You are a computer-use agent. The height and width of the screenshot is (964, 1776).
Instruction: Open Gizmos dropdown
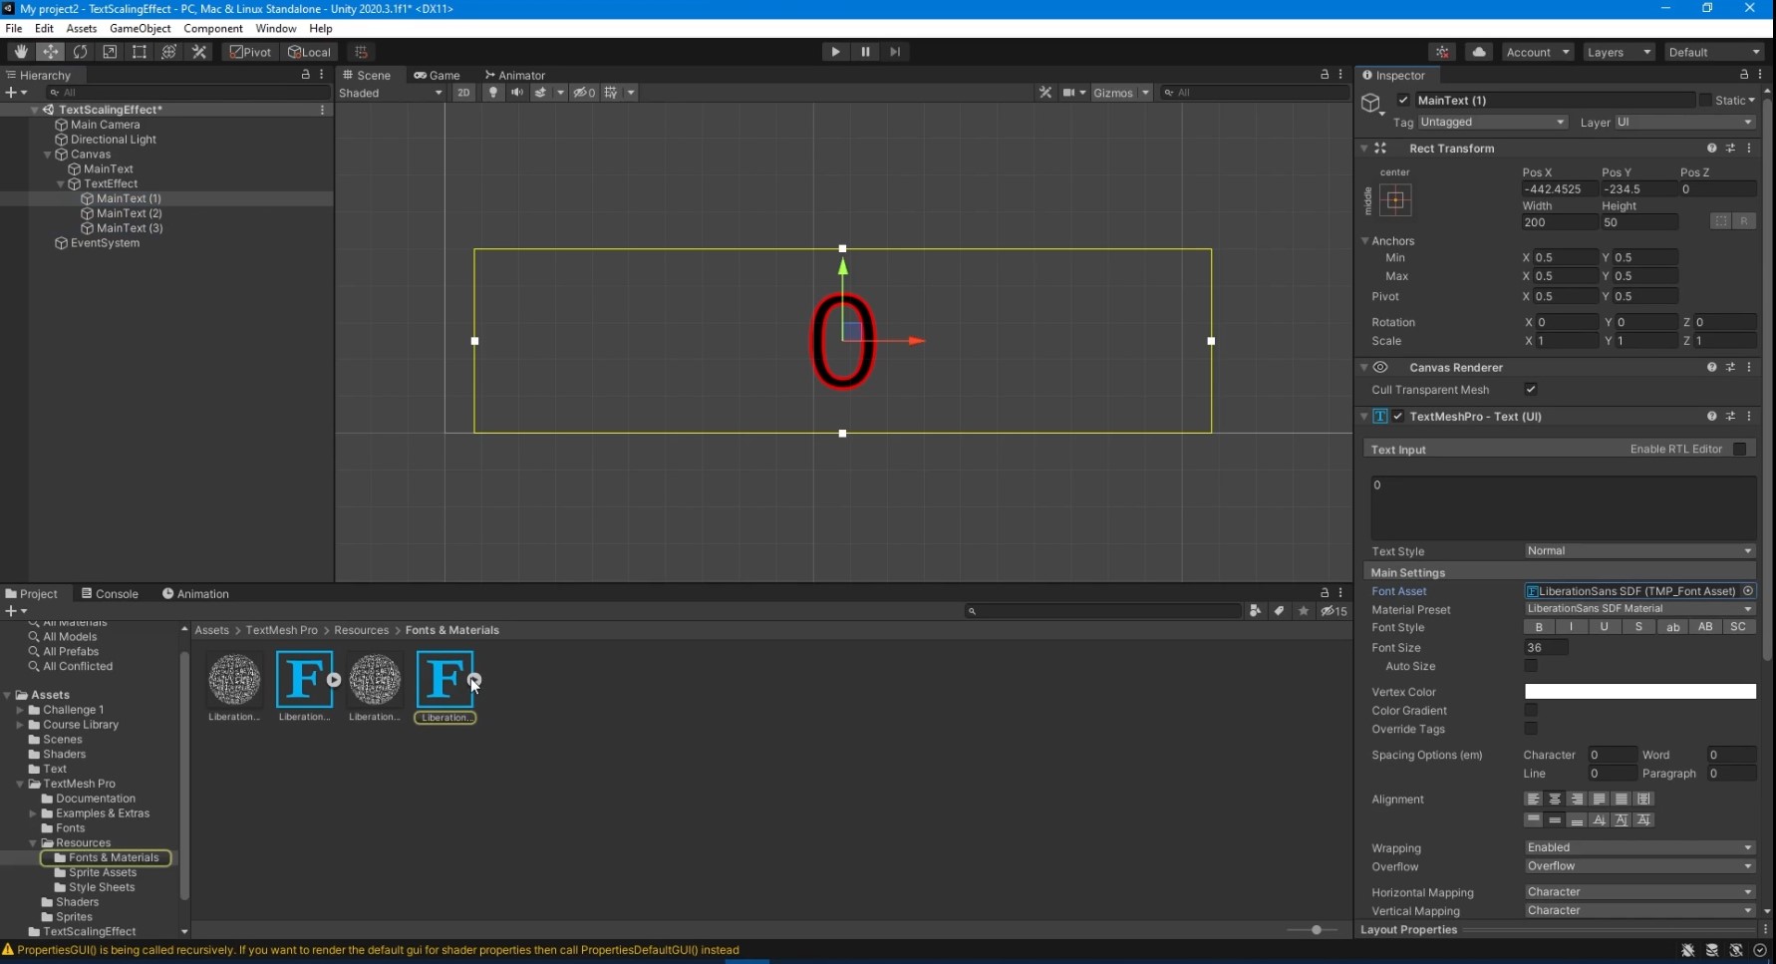pyautogui.click(x=1121, y=93)
